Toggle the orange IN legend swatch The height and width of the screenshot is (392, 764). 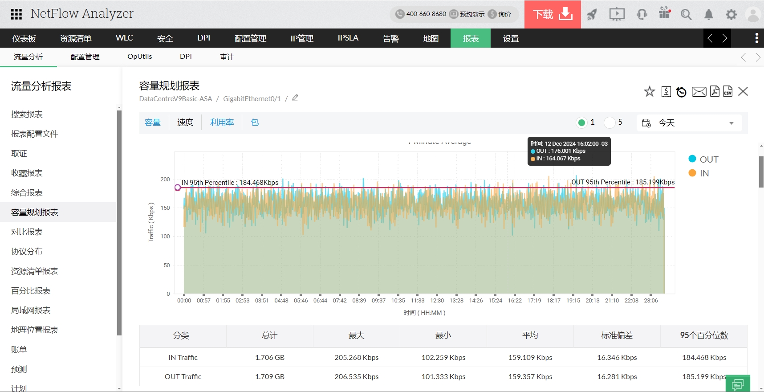coord(692,173)
